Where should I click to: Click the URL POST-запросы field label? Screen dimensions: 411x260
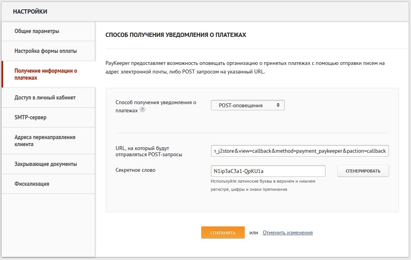coord(149,151)
